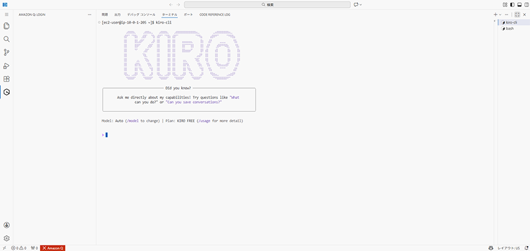Open the Accounts icon in activity bar
Viewport: 530px width, 251px height.
point(7,225)
